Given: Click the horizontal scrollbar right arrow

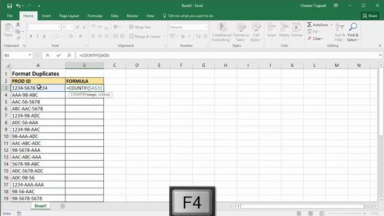Looking at the screenshot, I should (x=376, y=206).
